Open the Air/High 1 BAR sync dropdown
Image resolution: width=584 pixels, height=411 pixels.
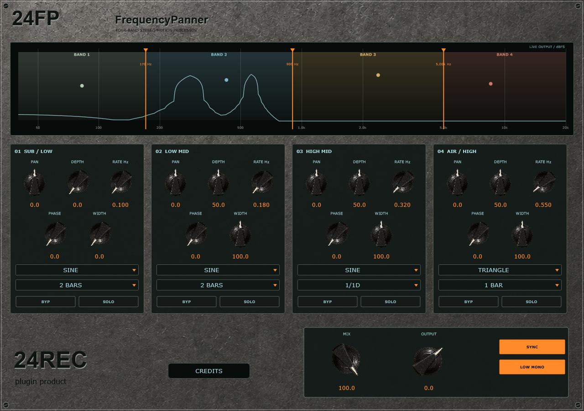pyautogui.click(x=500, y=285)
